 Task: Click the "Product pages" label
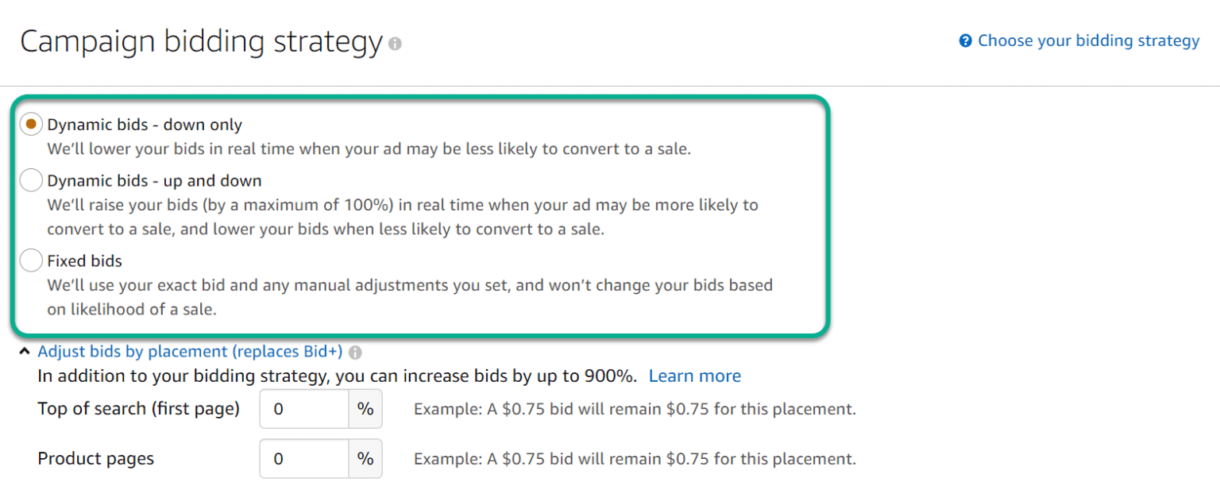coord(95,458)
